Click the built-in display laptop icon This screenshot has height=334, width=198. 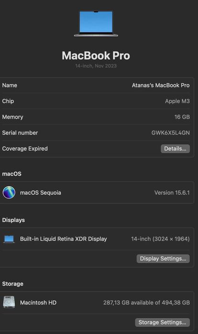tap(9, 239)
